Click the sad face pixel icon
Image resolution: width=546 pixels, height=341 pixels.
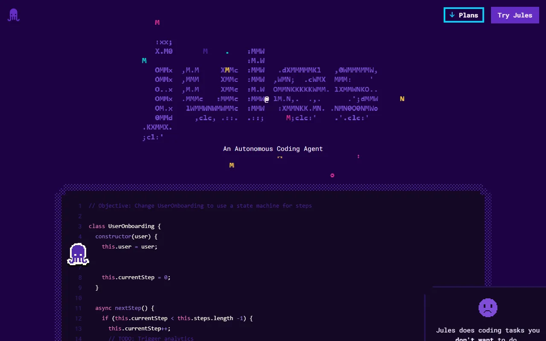click(488, 307)
